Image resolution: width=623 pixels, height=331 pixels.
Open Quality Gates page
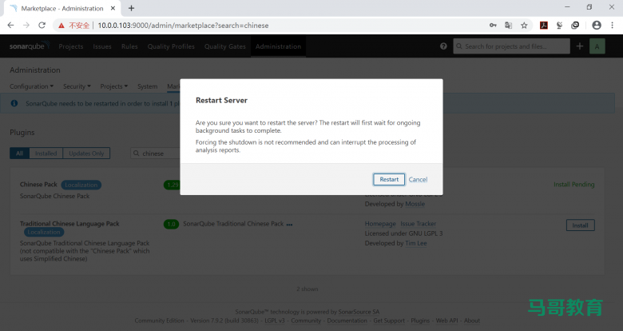pos(225,46)
